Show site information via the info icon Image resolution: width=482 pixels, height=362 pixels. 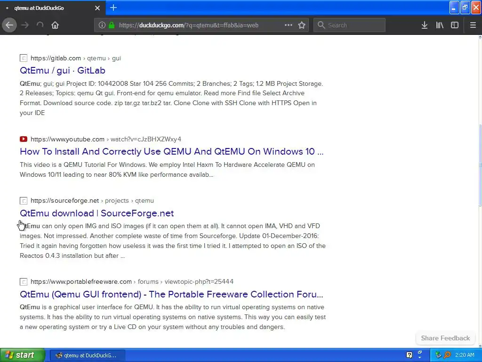click(x=102, y=25)
